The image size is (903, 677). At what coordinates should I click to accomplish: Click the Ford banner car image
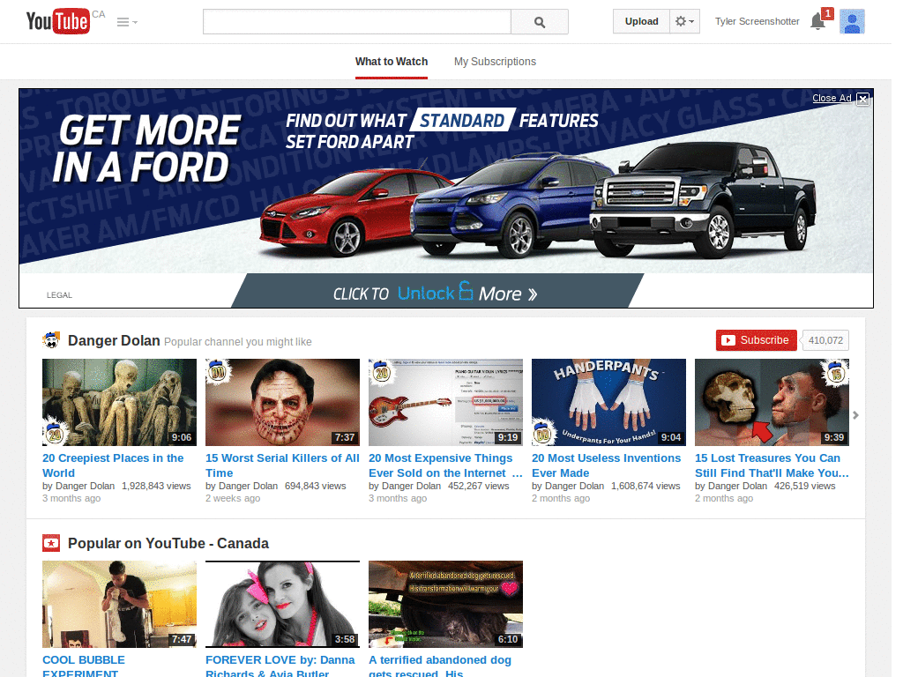coord(539,200)
